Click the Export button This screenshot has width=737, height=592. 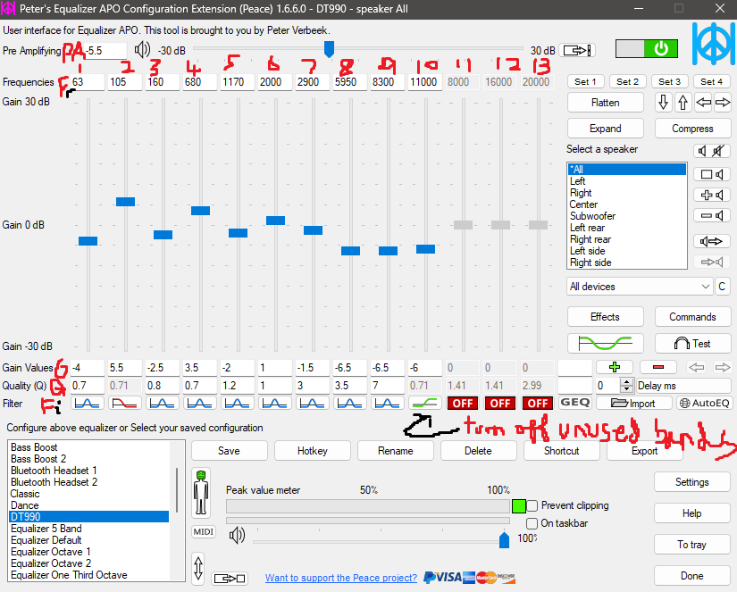644,451
